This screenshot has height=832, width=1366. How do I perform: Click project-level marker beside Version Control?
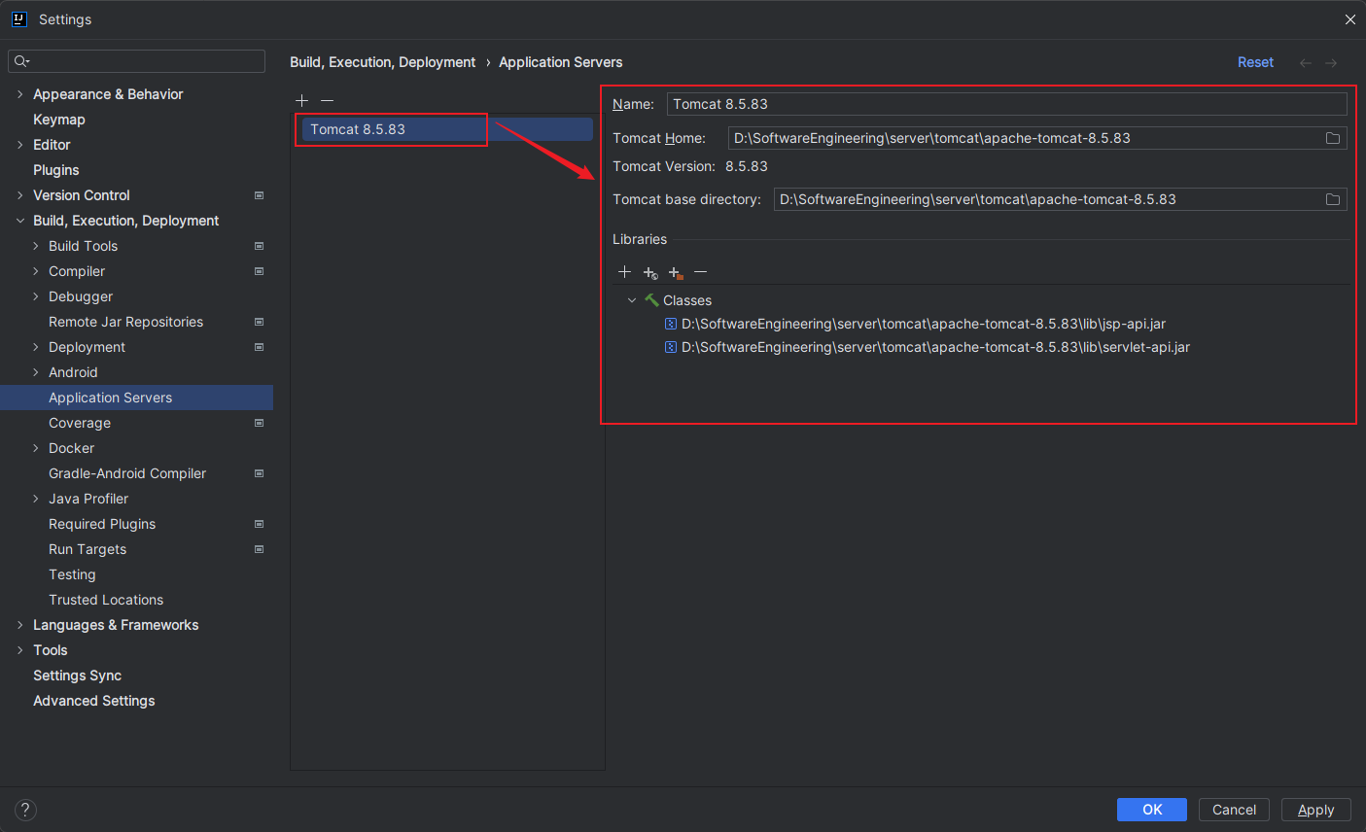point(260,195)
